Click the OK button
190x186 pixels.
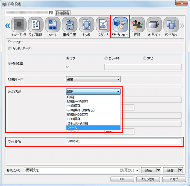122,179
